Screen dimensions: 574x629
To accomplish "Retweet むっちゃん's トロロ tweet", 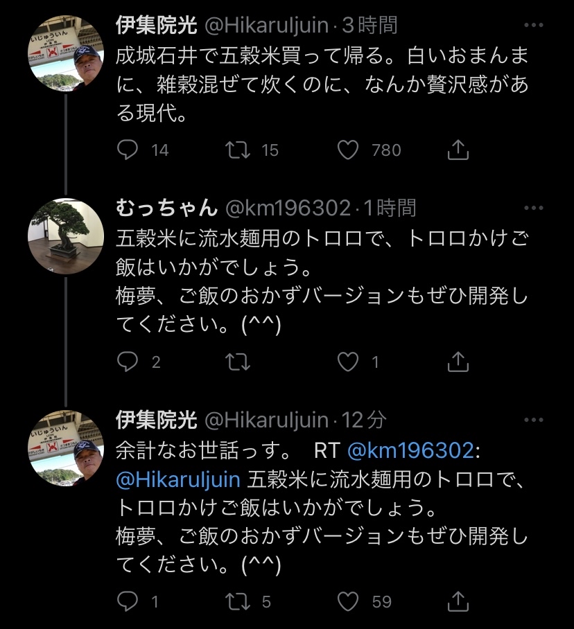I will click(238, 361).
